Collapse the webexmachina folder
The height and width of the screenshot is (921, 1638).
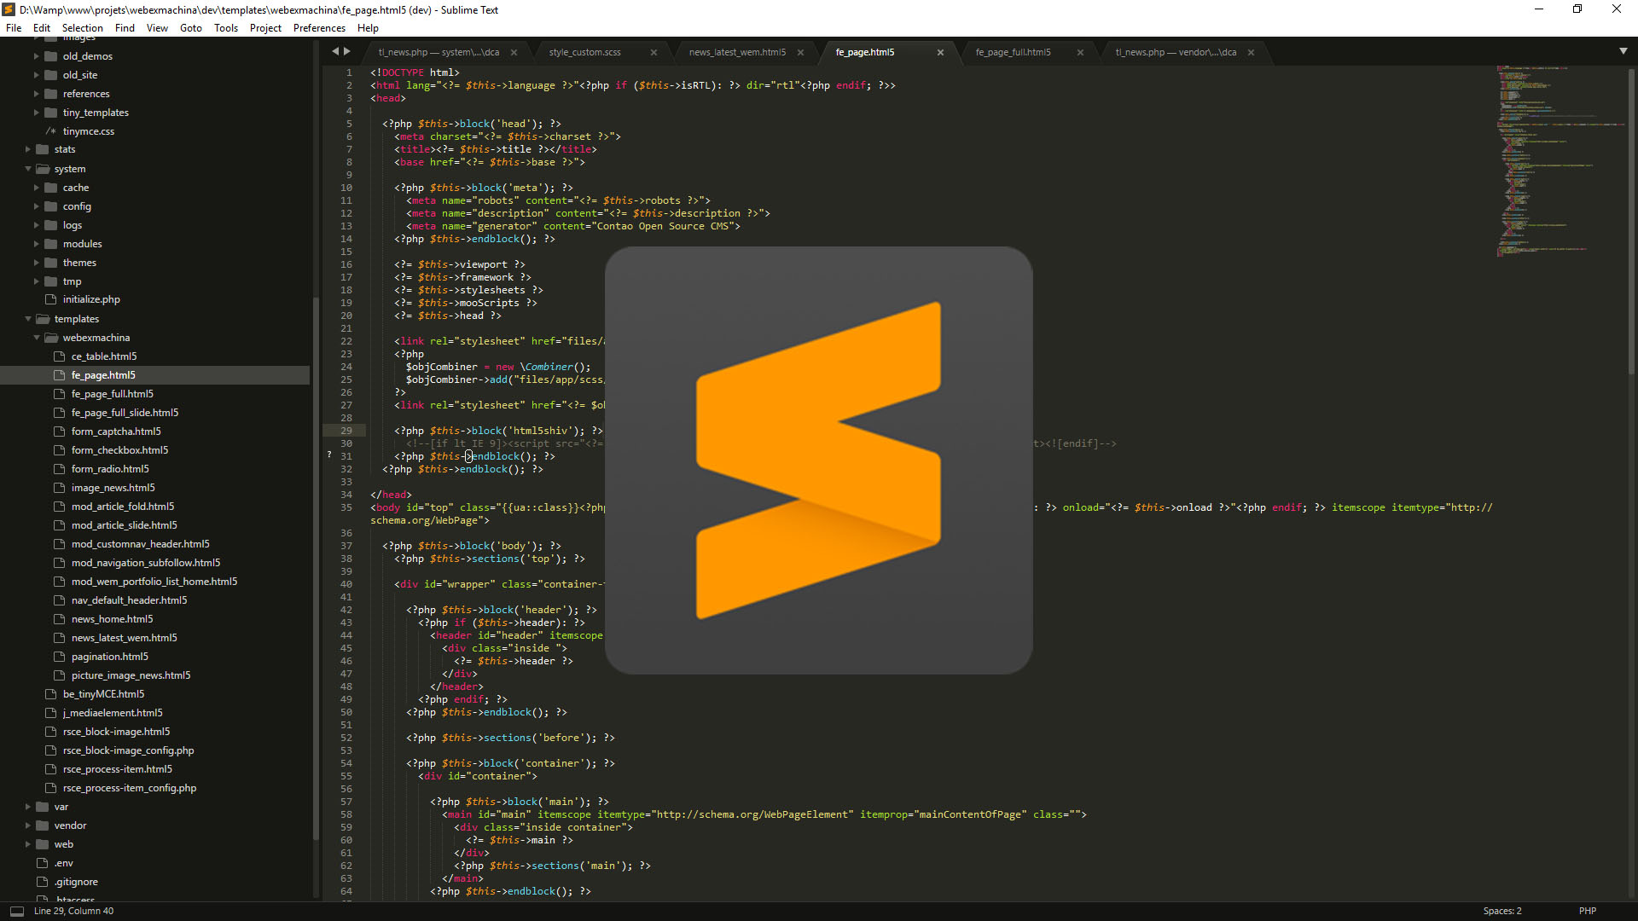pyautogui.click(x=36, y=338)
